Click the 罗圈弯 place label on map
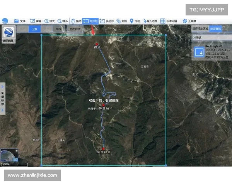 pos(145,67)
